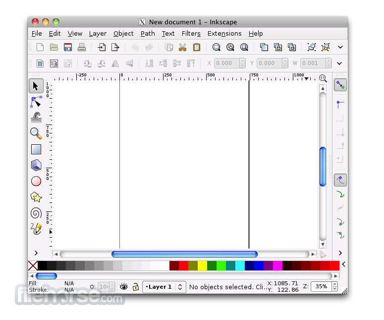384x320 pixels.
Task: Open the Layer 1 dropdown
Action: coord(164,287)
